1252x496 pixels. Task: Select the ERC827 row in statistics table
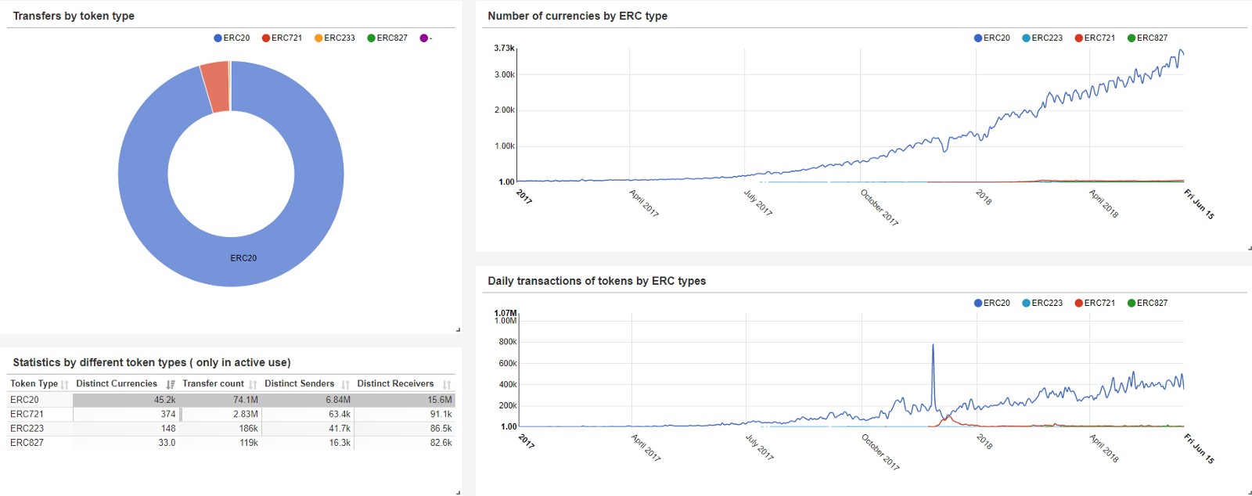(231, 443)
